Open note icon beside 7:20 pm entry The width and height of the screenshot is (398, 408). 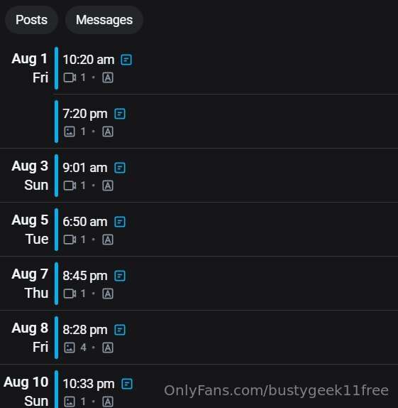(x=120, y=114)
